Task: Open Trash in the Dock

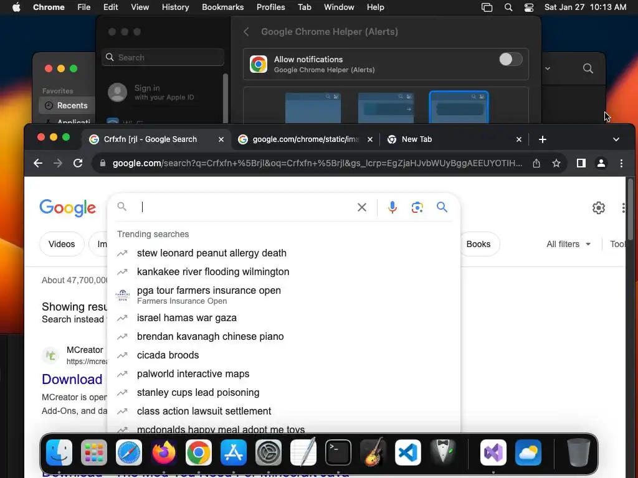Action: pyautogui.click(x=579, y=452)
